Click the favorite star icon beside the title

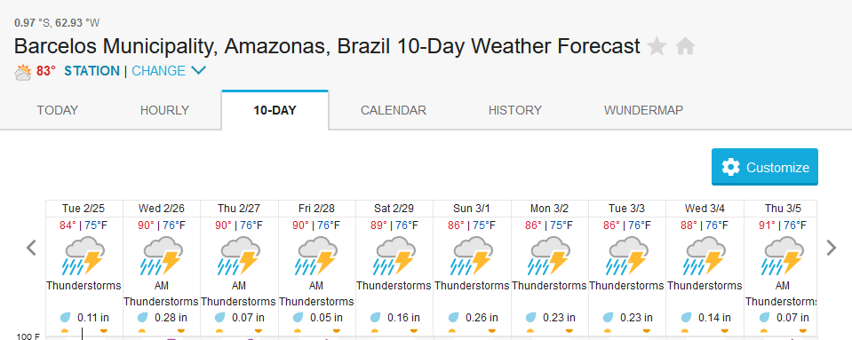tap(657, 46)
